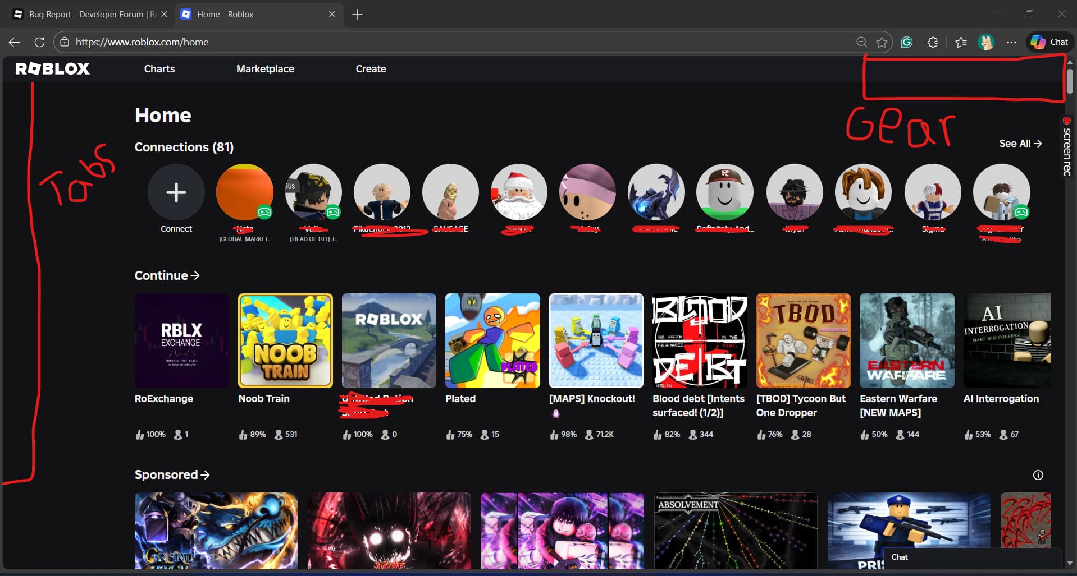Open the Santa Claus connection avatar
Image resolution: width=1077 pixels, height=576 pixels.
pos(519,192)
